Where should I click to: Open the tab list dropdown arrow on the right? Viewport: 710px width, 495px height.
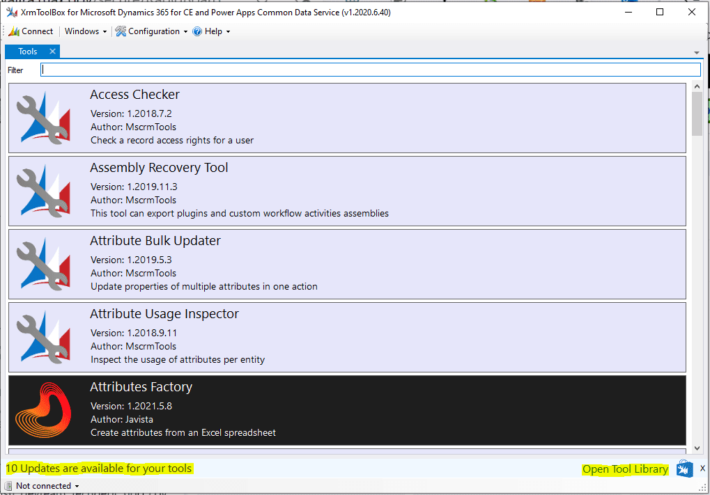pos(696,52)
